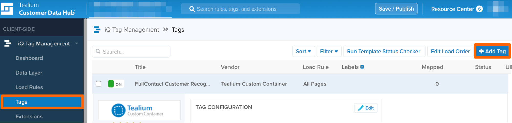The image size is (512, 123).
Task: Collapse the iQ Tag Management section chevron
Action: 77,44
